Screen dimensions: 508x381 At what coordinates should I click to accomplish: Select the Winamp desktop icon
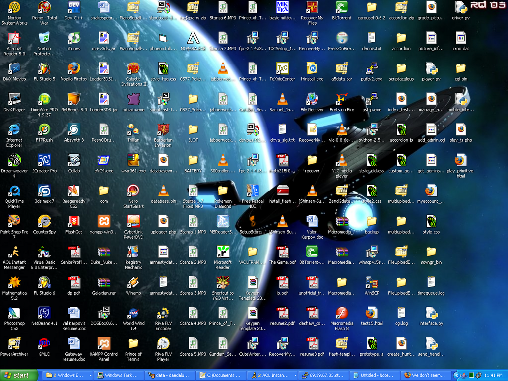133,286
